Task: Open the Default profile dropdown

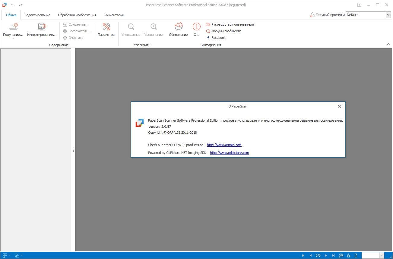Action: [388, 15]
